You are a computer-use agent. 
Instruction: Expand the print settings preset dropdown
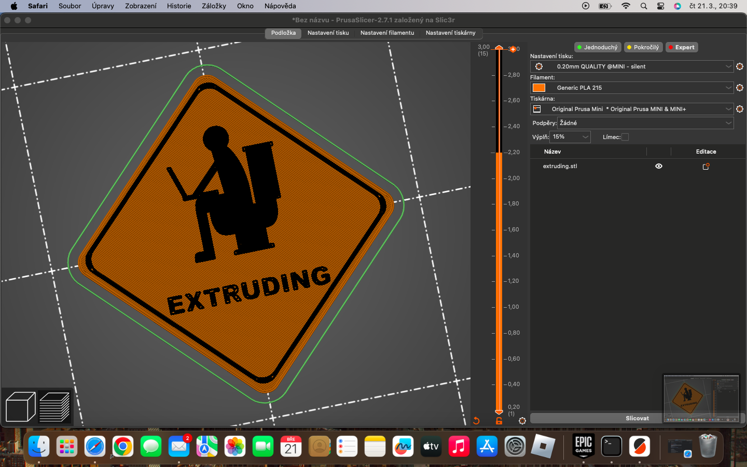click(632, 66)
